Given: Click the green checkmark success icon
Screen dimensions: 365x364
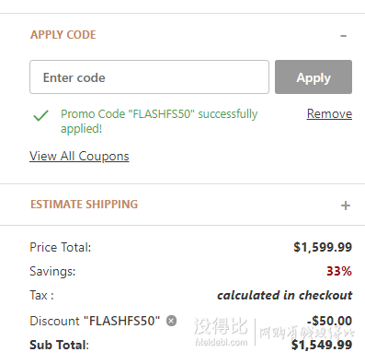Looking at the screenshot, I should coord(40,115).
